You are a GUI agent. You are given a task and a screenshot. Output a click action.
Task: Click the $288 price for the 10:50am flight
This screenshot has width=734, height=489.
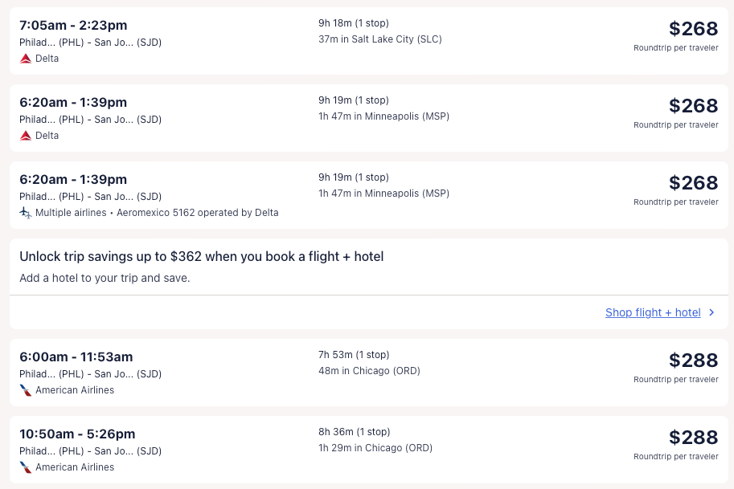(693, 437)
